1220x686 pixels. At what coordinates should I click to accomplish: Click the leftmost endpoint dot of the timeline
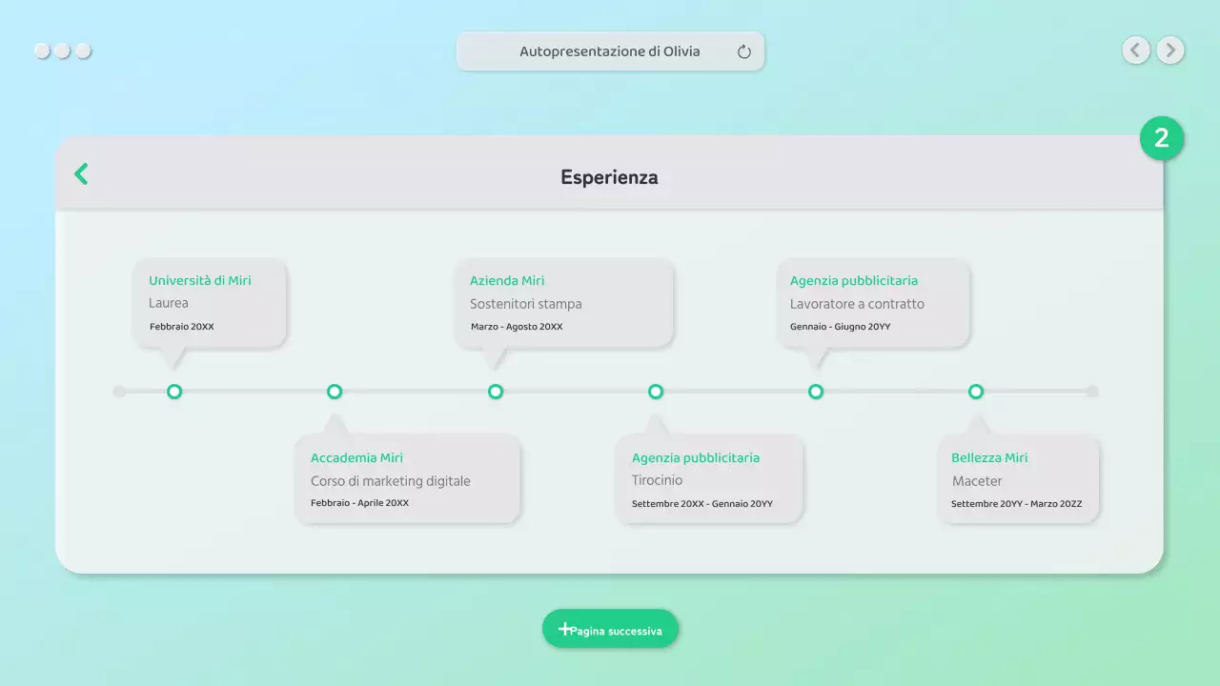coord(118,391)
